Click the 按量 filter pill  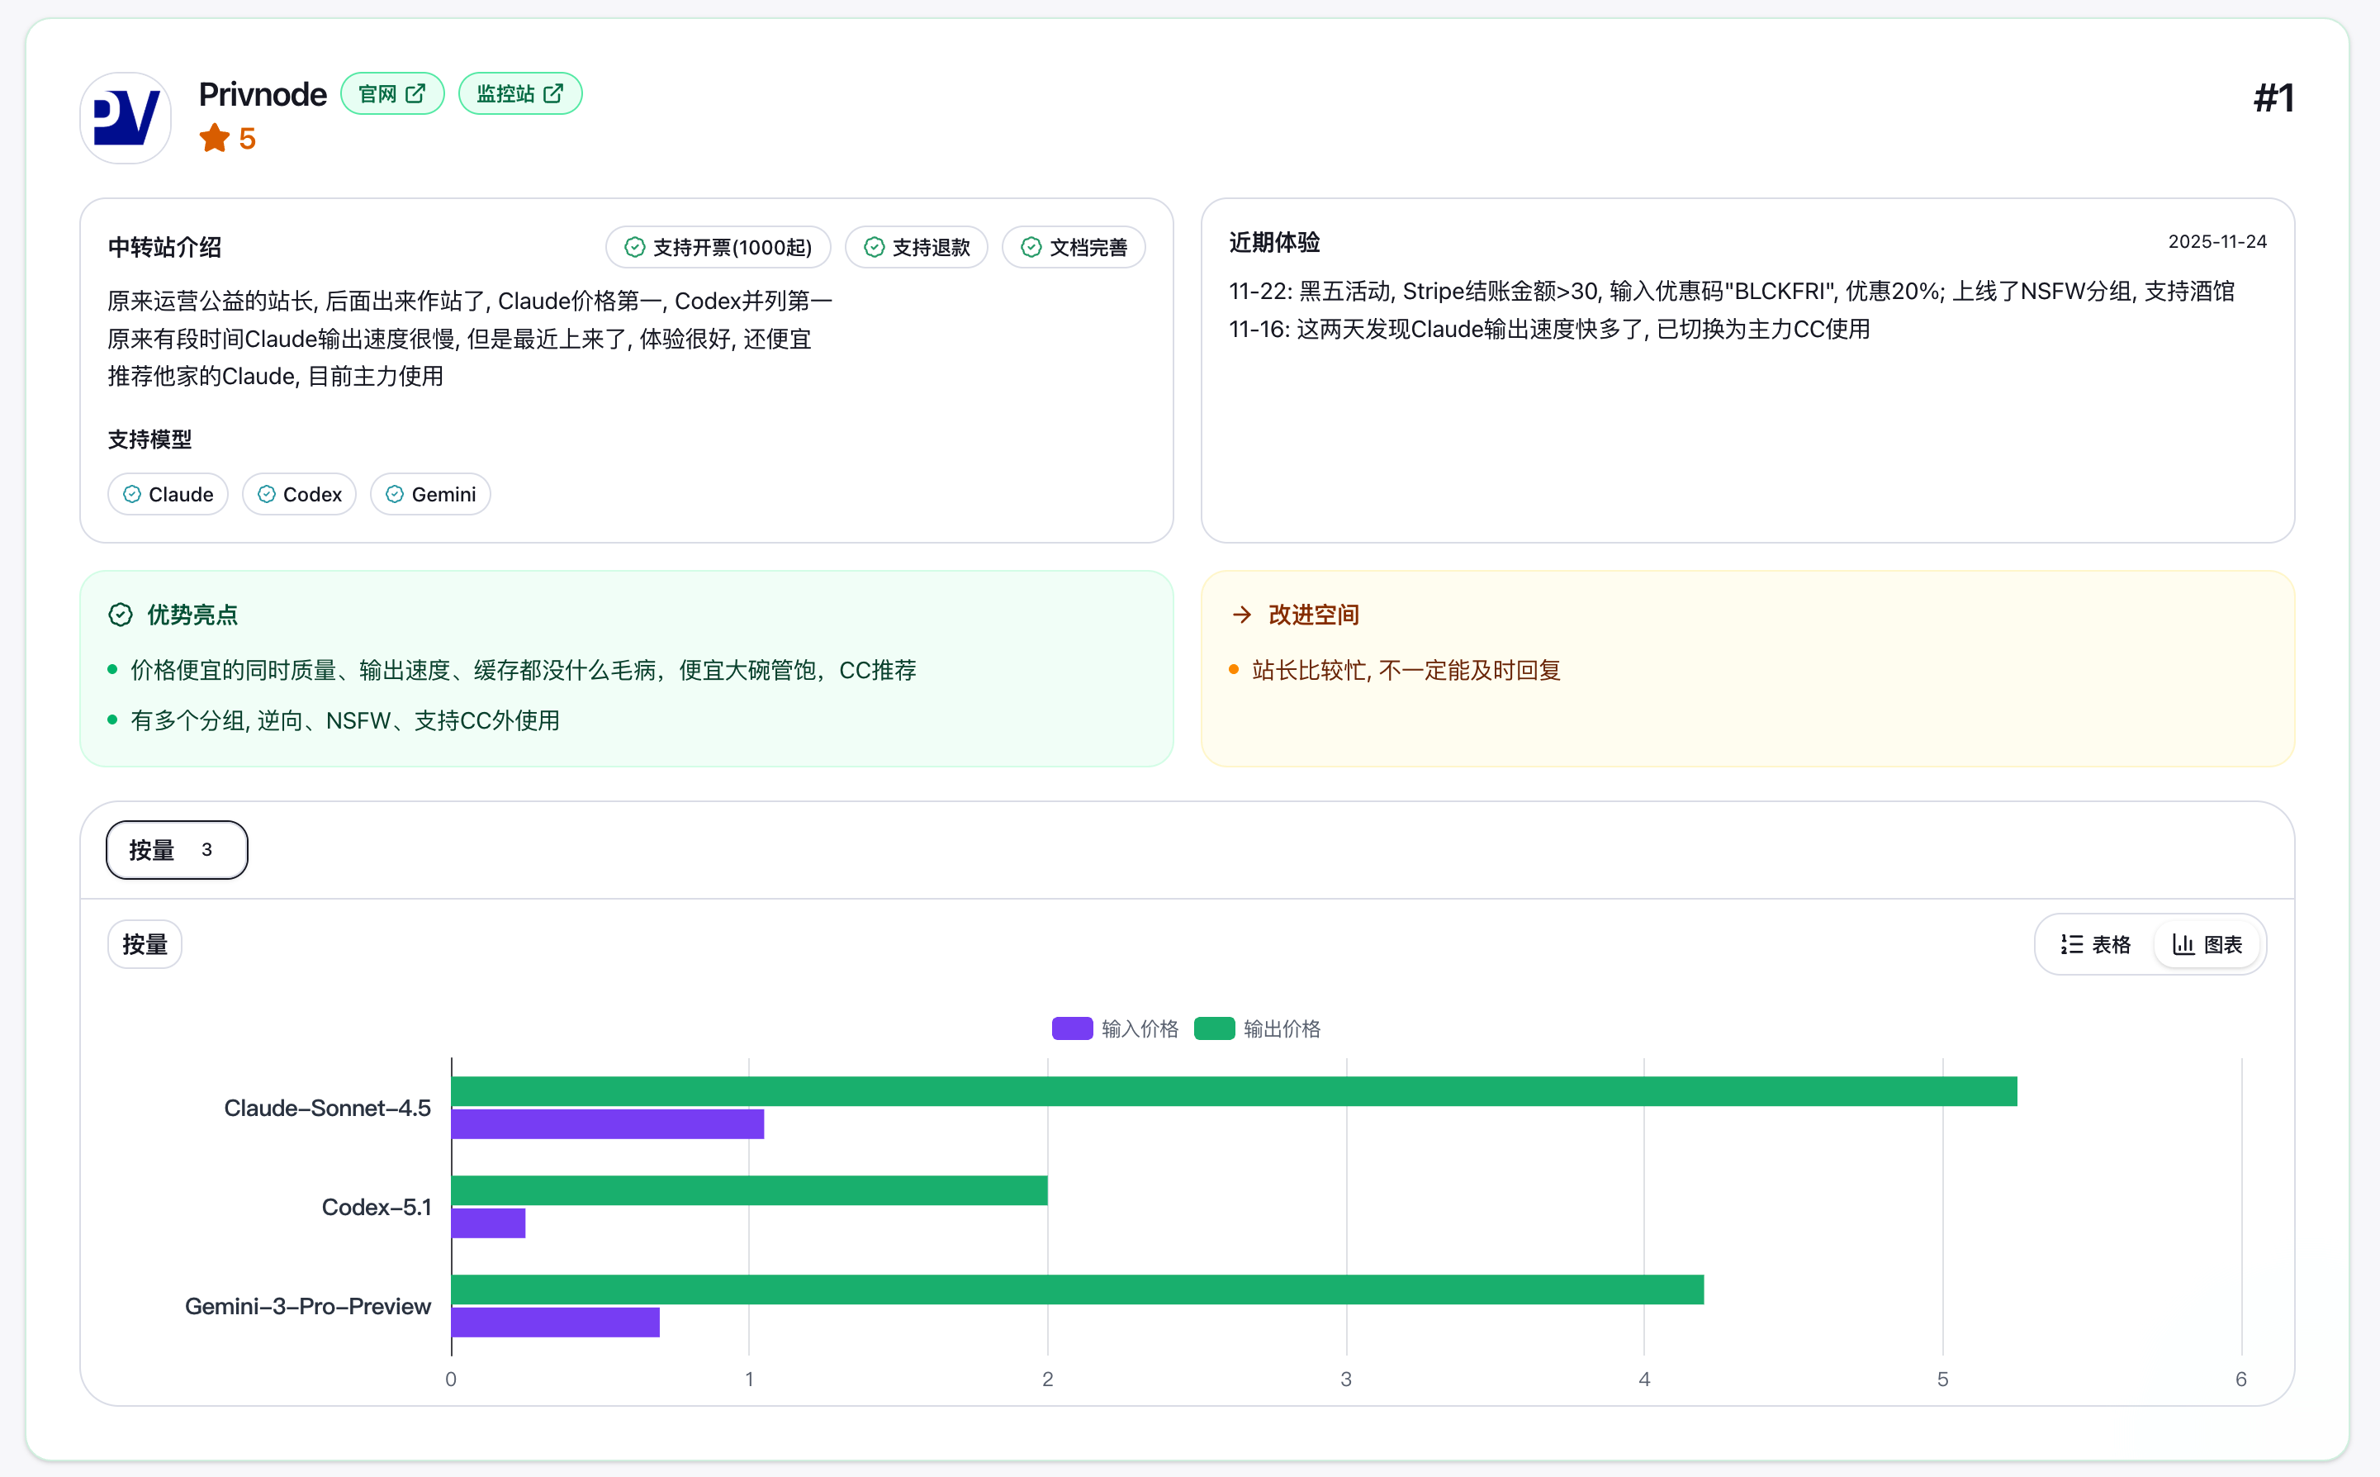click(145, 945)
